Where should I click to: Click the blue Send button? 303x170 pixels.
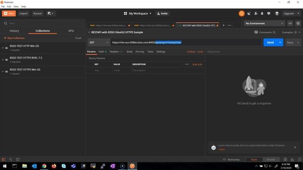point(270,42)
